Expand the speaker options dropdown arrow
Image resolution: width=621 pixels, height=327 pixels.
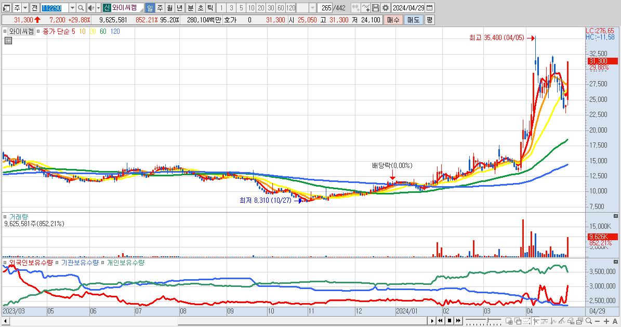[98, 8]
